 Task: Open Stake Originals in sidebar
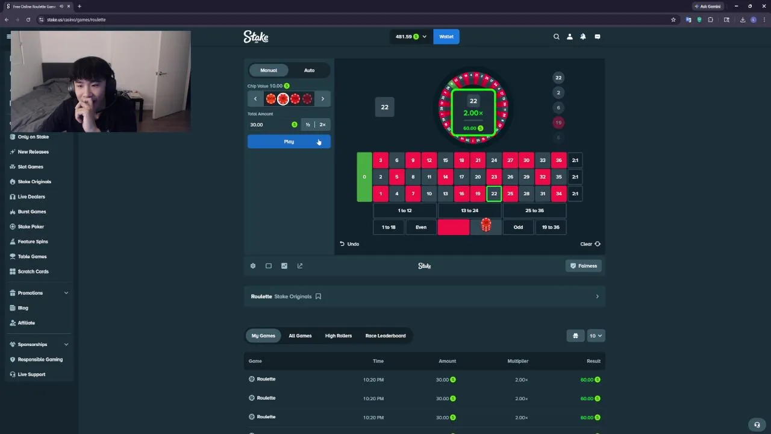click(34, 182)
